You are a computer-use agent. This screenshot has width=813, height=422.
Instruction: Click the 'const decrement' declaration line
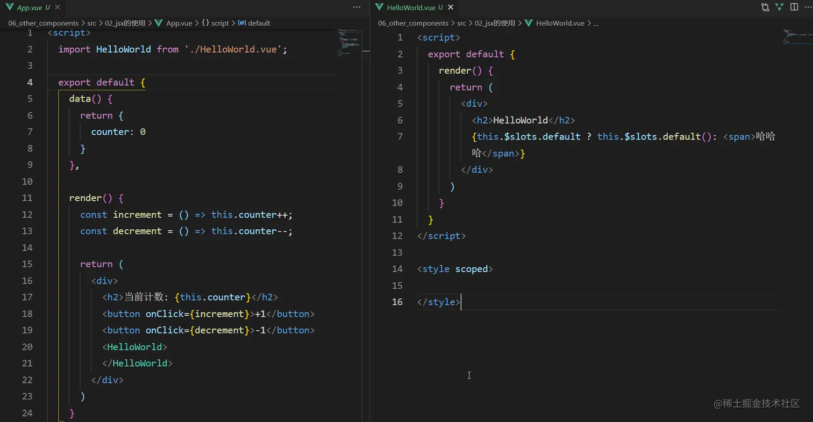click(187, 231)
